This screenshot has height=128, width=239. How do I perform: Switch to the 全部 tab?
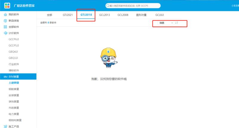(x=49, y=15)
